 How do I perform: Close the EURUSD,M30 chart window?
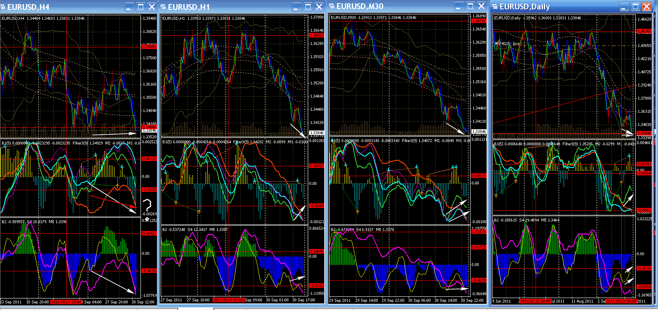481,6
